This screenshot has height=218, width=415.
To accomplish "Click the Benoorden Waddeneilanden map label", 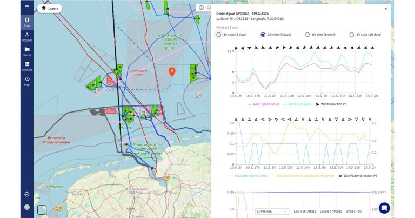I will click(x=57, y=140).
